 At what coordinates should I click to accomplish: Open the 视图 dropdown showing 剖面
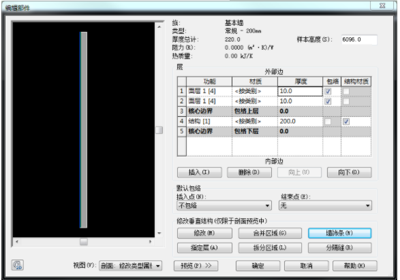(130, 266)
